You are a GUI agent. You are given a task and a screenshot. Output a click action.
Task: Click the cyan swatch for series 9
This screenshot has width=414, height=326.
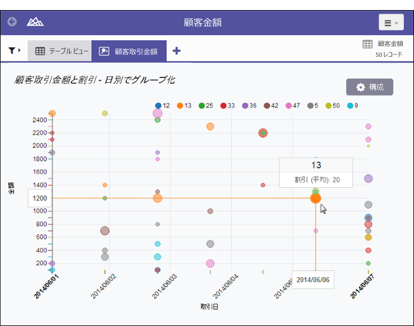[x=350, y=106]
